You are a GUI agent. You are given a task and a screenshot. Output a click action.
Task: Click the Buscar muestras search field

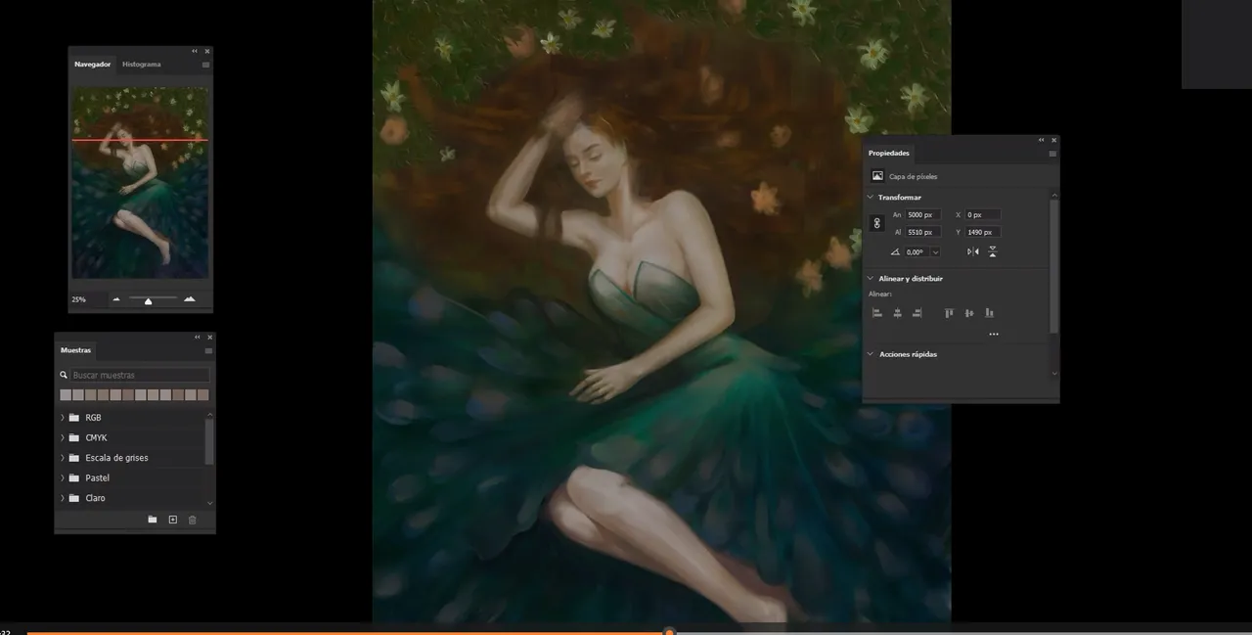[x=140, y=375]
